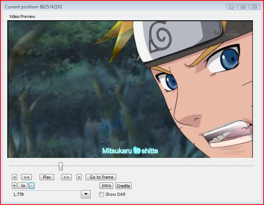Zoom in with the + button

click(x=14, y=186)
